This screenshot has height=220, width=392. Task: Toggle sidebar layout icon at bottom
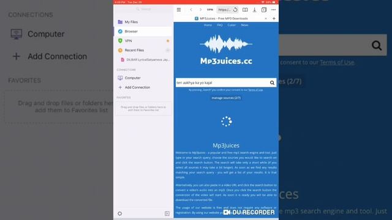pyautogui.click(x=167, y=213)
